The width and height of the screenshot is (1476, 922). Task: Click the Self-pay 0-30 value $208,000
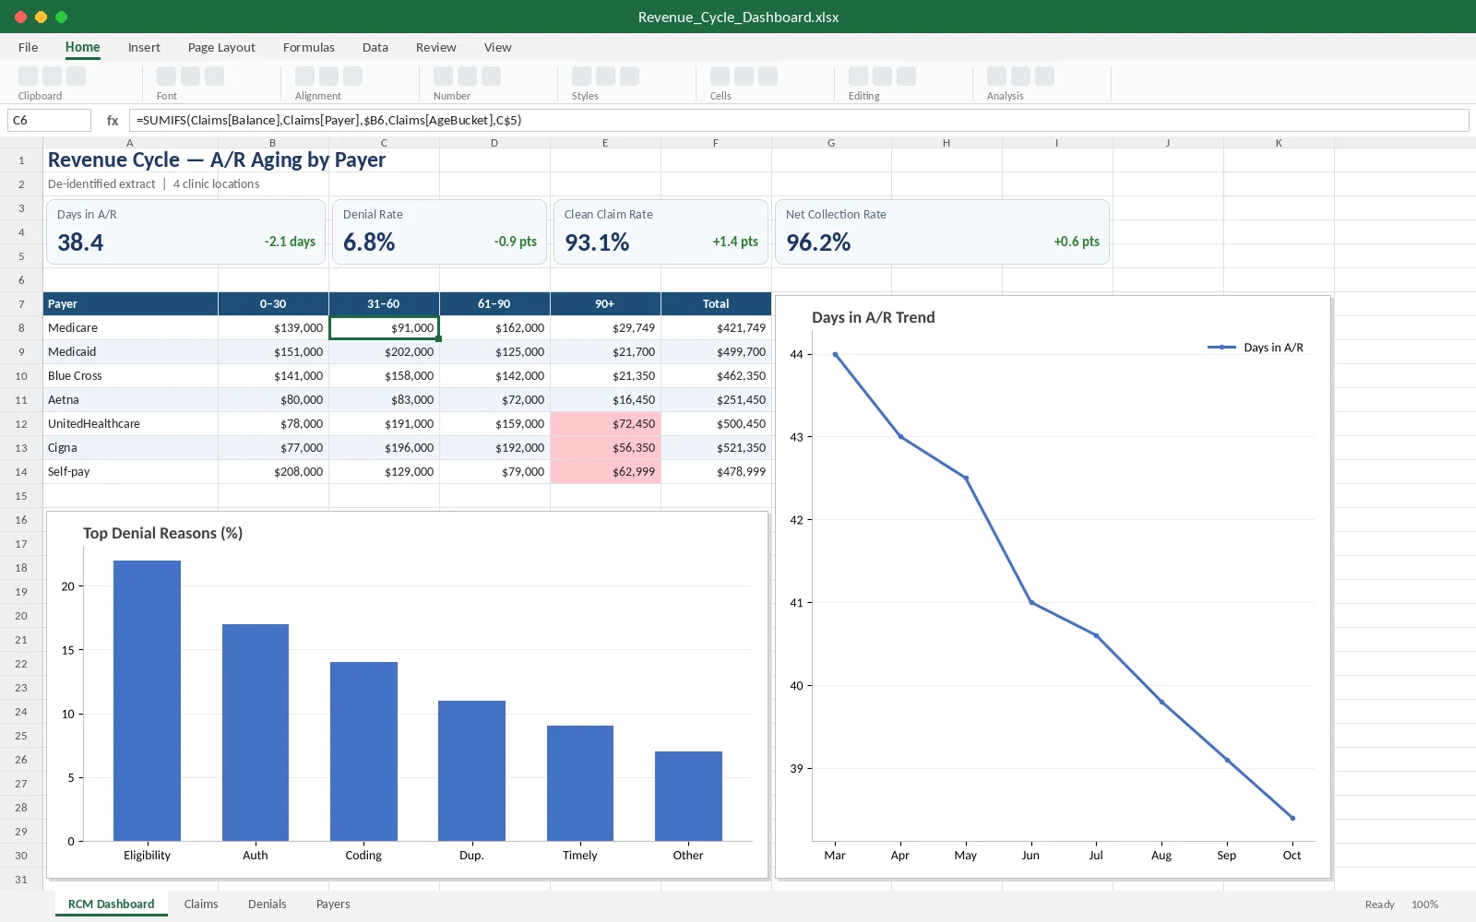tap(273, 471)
